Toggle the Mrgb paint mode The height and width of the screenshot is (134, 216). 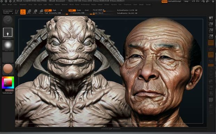point(48,10)
